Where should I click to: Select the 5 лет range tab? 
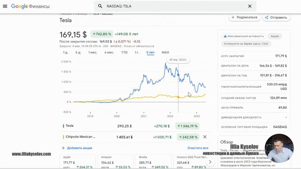click(150, 53)
